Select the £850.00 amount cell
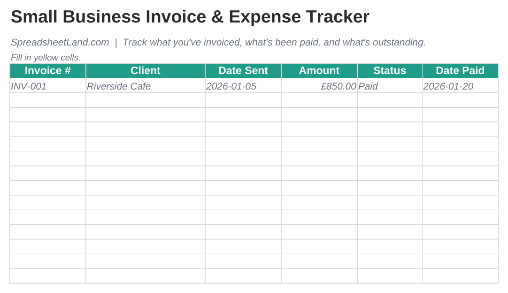Image resolution: width=508 pixels, height=293 pixels. pos(319,86)
